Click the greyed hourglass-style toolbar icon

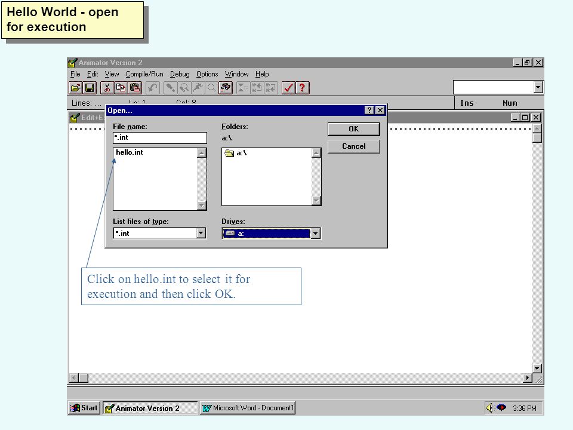pos(243,88)
